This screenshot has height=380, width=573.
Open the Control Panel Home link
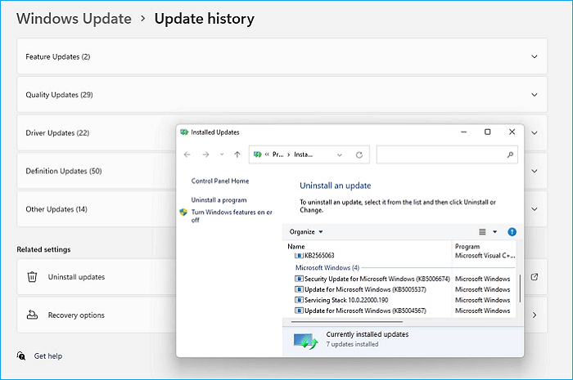pos(219,181)
